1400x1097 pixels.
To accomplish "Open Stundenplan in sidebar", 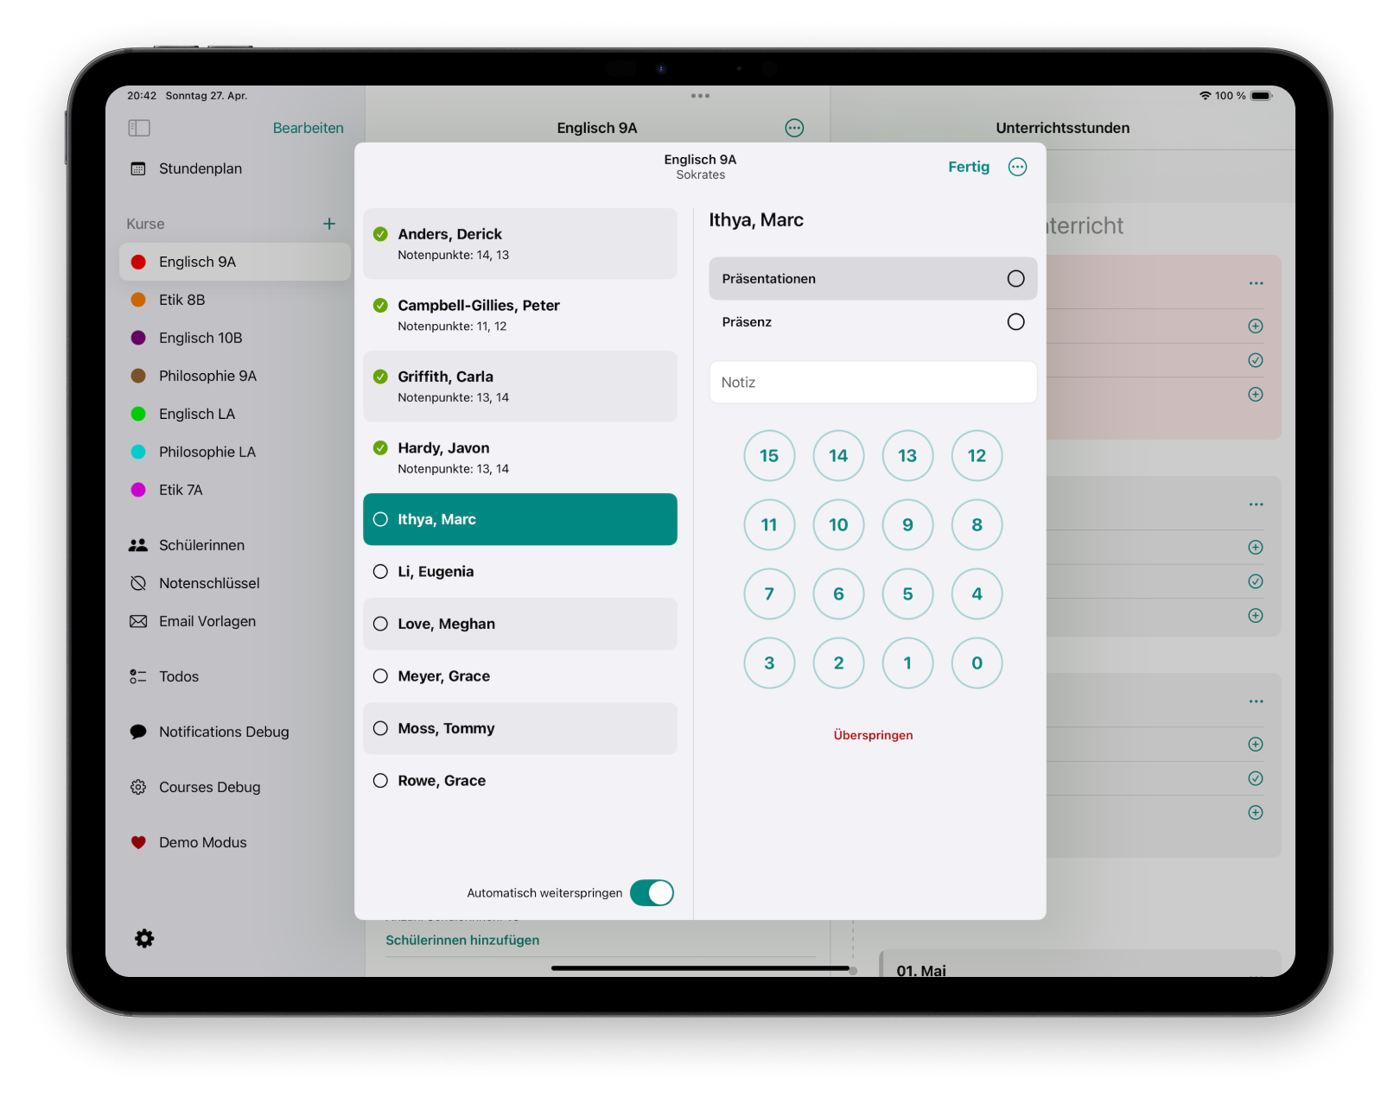I will tap(200, 168).
